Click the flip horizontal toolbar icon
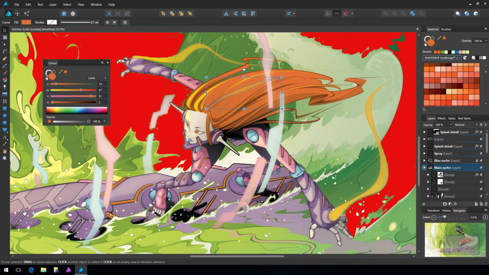 click(x=226, y=13)
